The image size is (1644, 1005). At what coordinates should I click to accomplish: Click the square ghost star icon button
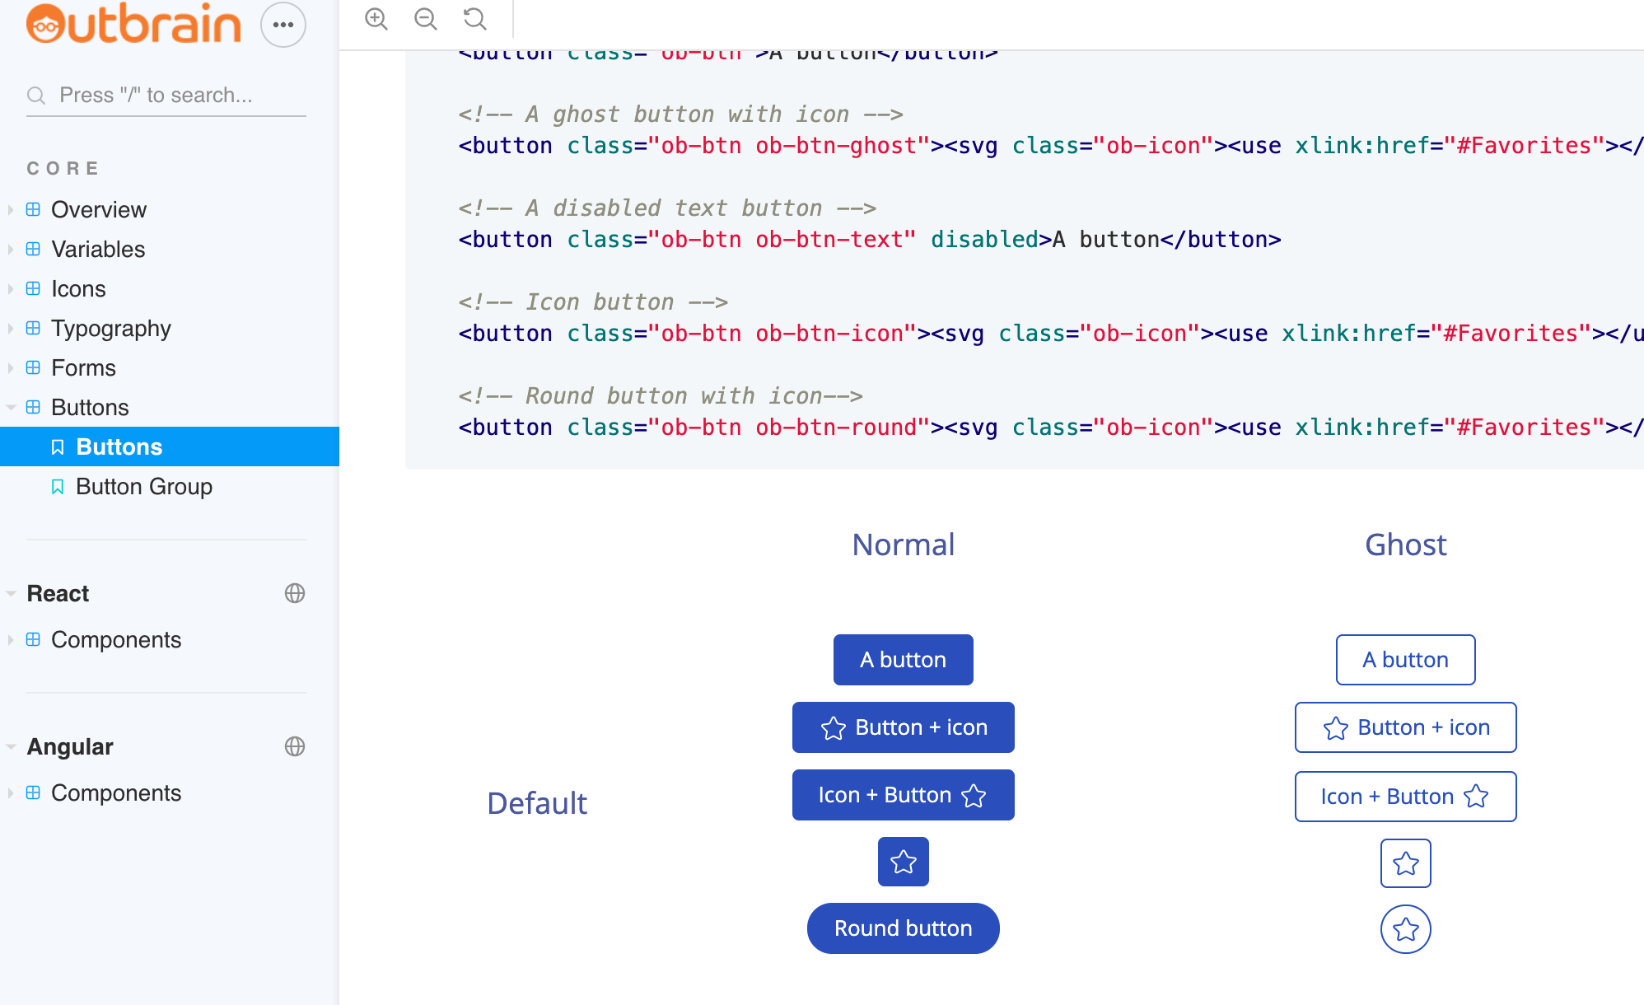click(1405, 863)
